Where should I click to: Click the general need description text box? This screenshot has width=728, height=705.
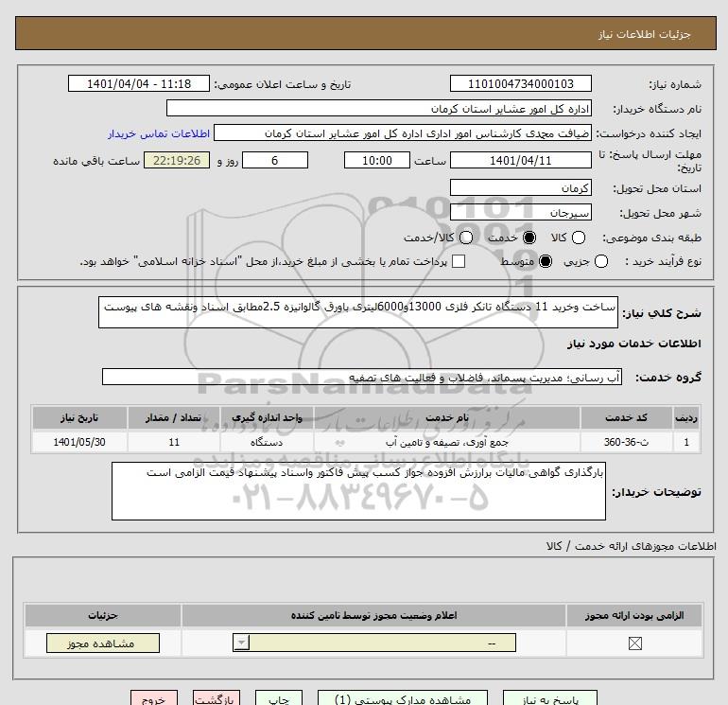(358, 313)
